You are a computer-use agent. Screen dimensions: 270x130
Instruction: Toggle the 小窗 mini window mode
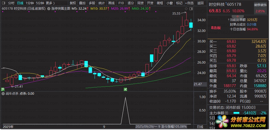pos(169,3)
